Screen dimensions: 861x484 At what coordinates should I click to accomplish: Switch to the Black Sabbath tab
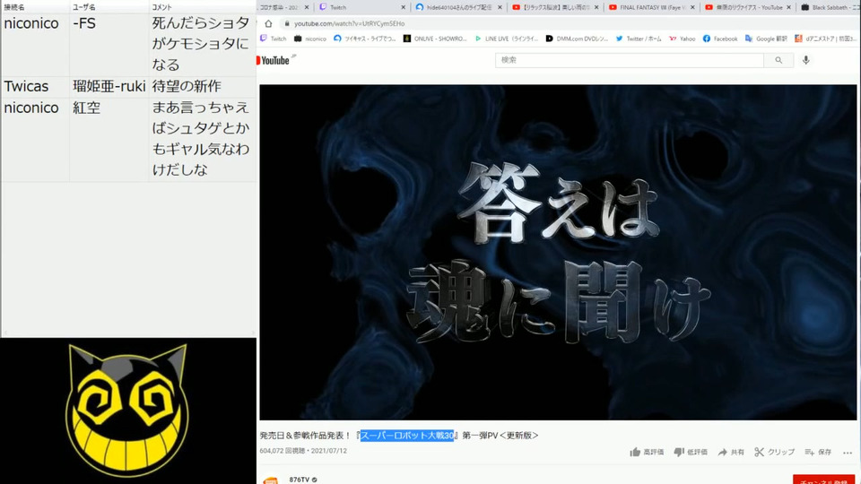tap(829, 7)
